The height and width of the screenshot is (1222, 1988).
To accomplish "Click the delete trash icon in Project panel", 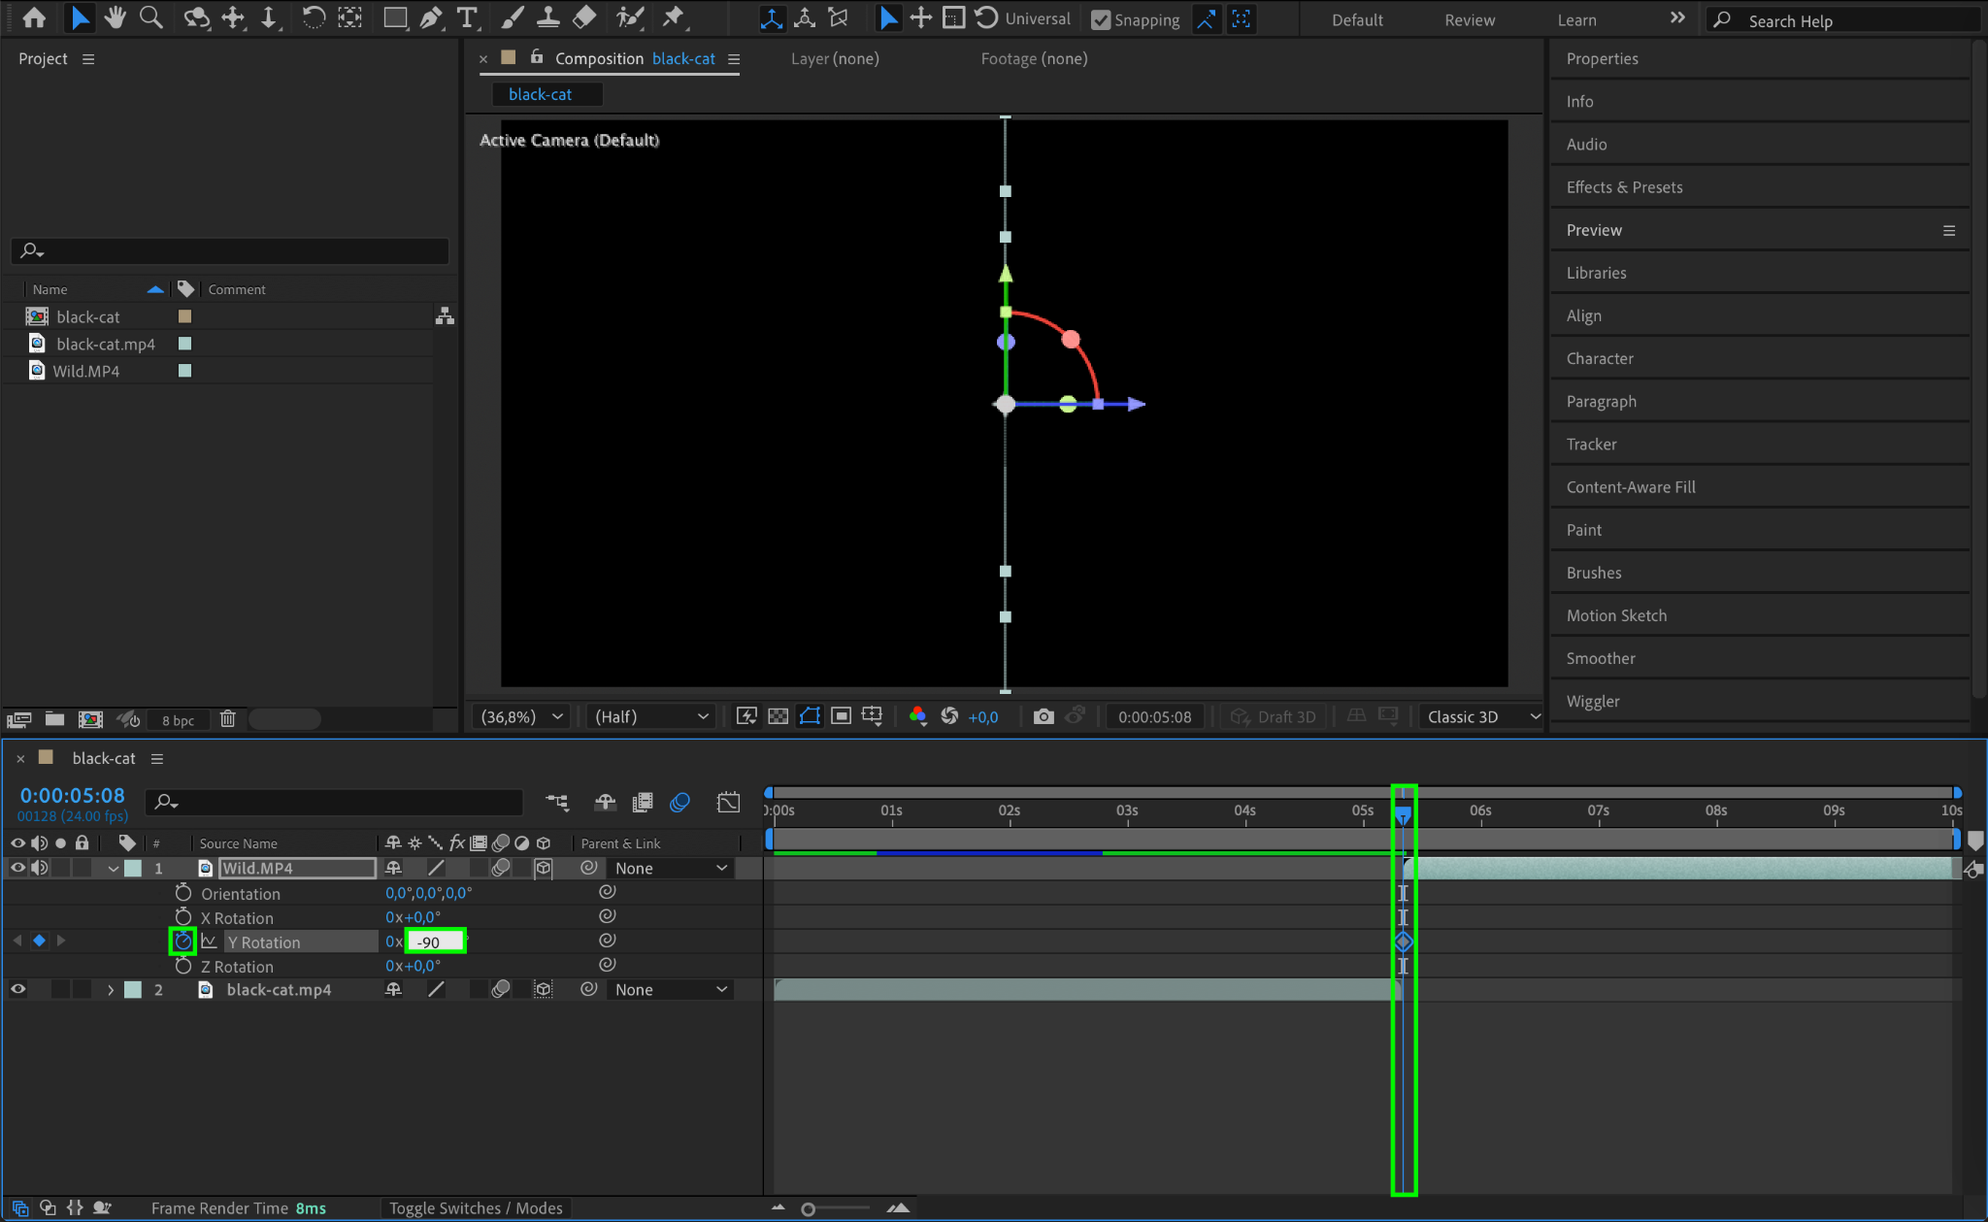I will [227, 719].
